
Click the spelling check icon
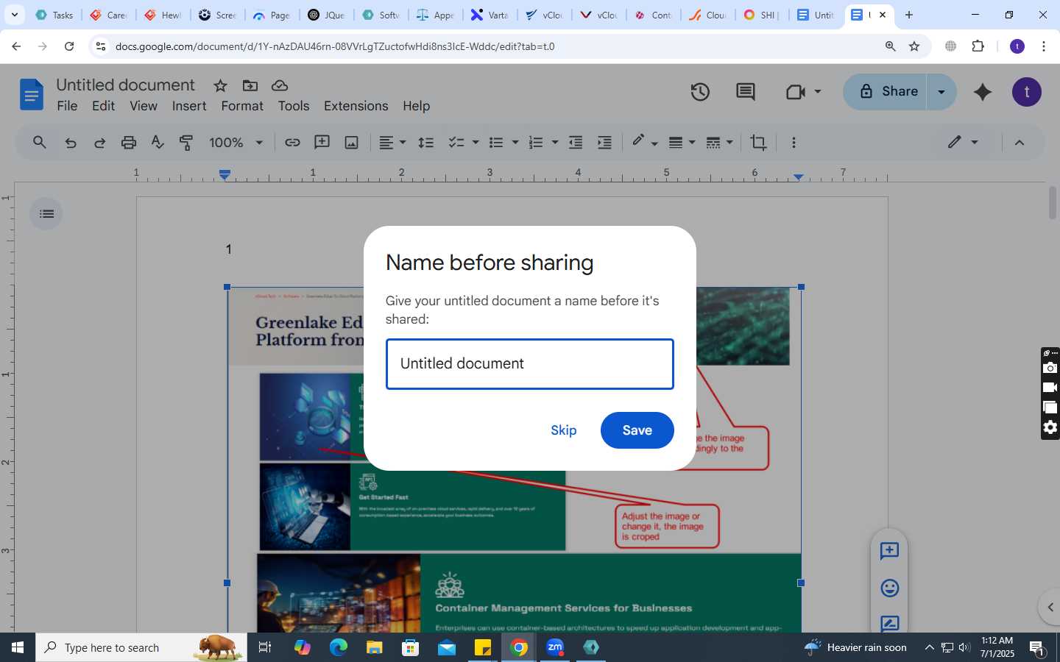click(x=158, y=143)
